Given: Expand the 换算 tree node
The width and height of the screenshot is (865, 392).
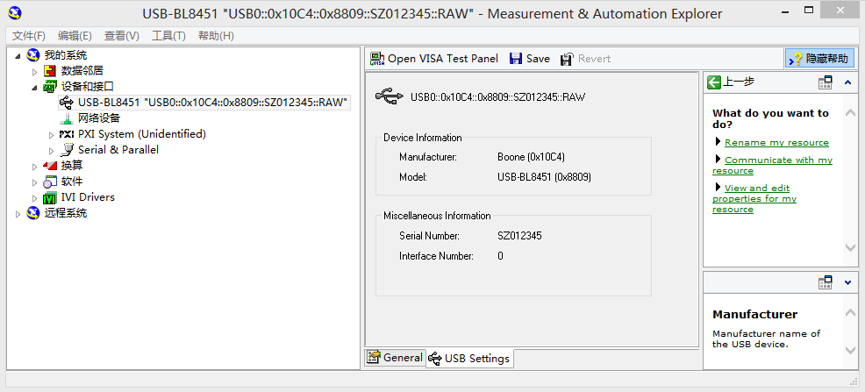Looking at the screenshot, I should point(35,166).
